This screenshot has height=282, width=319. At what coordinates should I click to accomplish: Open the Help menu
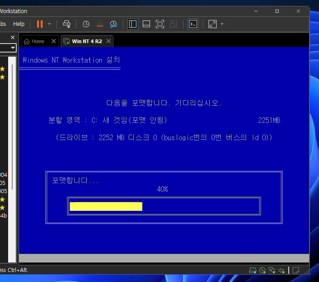pos(19,24)
